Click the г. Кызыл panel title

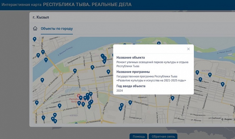(41, 17)
